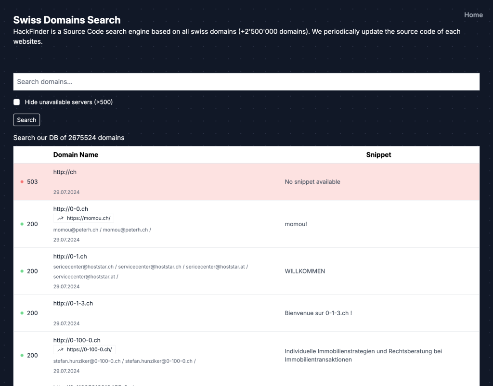Click the redirect arrow icon beside https://0-100-0.ch/
Image resolution: width=493 pixels, height=386 pixels.
point(61,350)
